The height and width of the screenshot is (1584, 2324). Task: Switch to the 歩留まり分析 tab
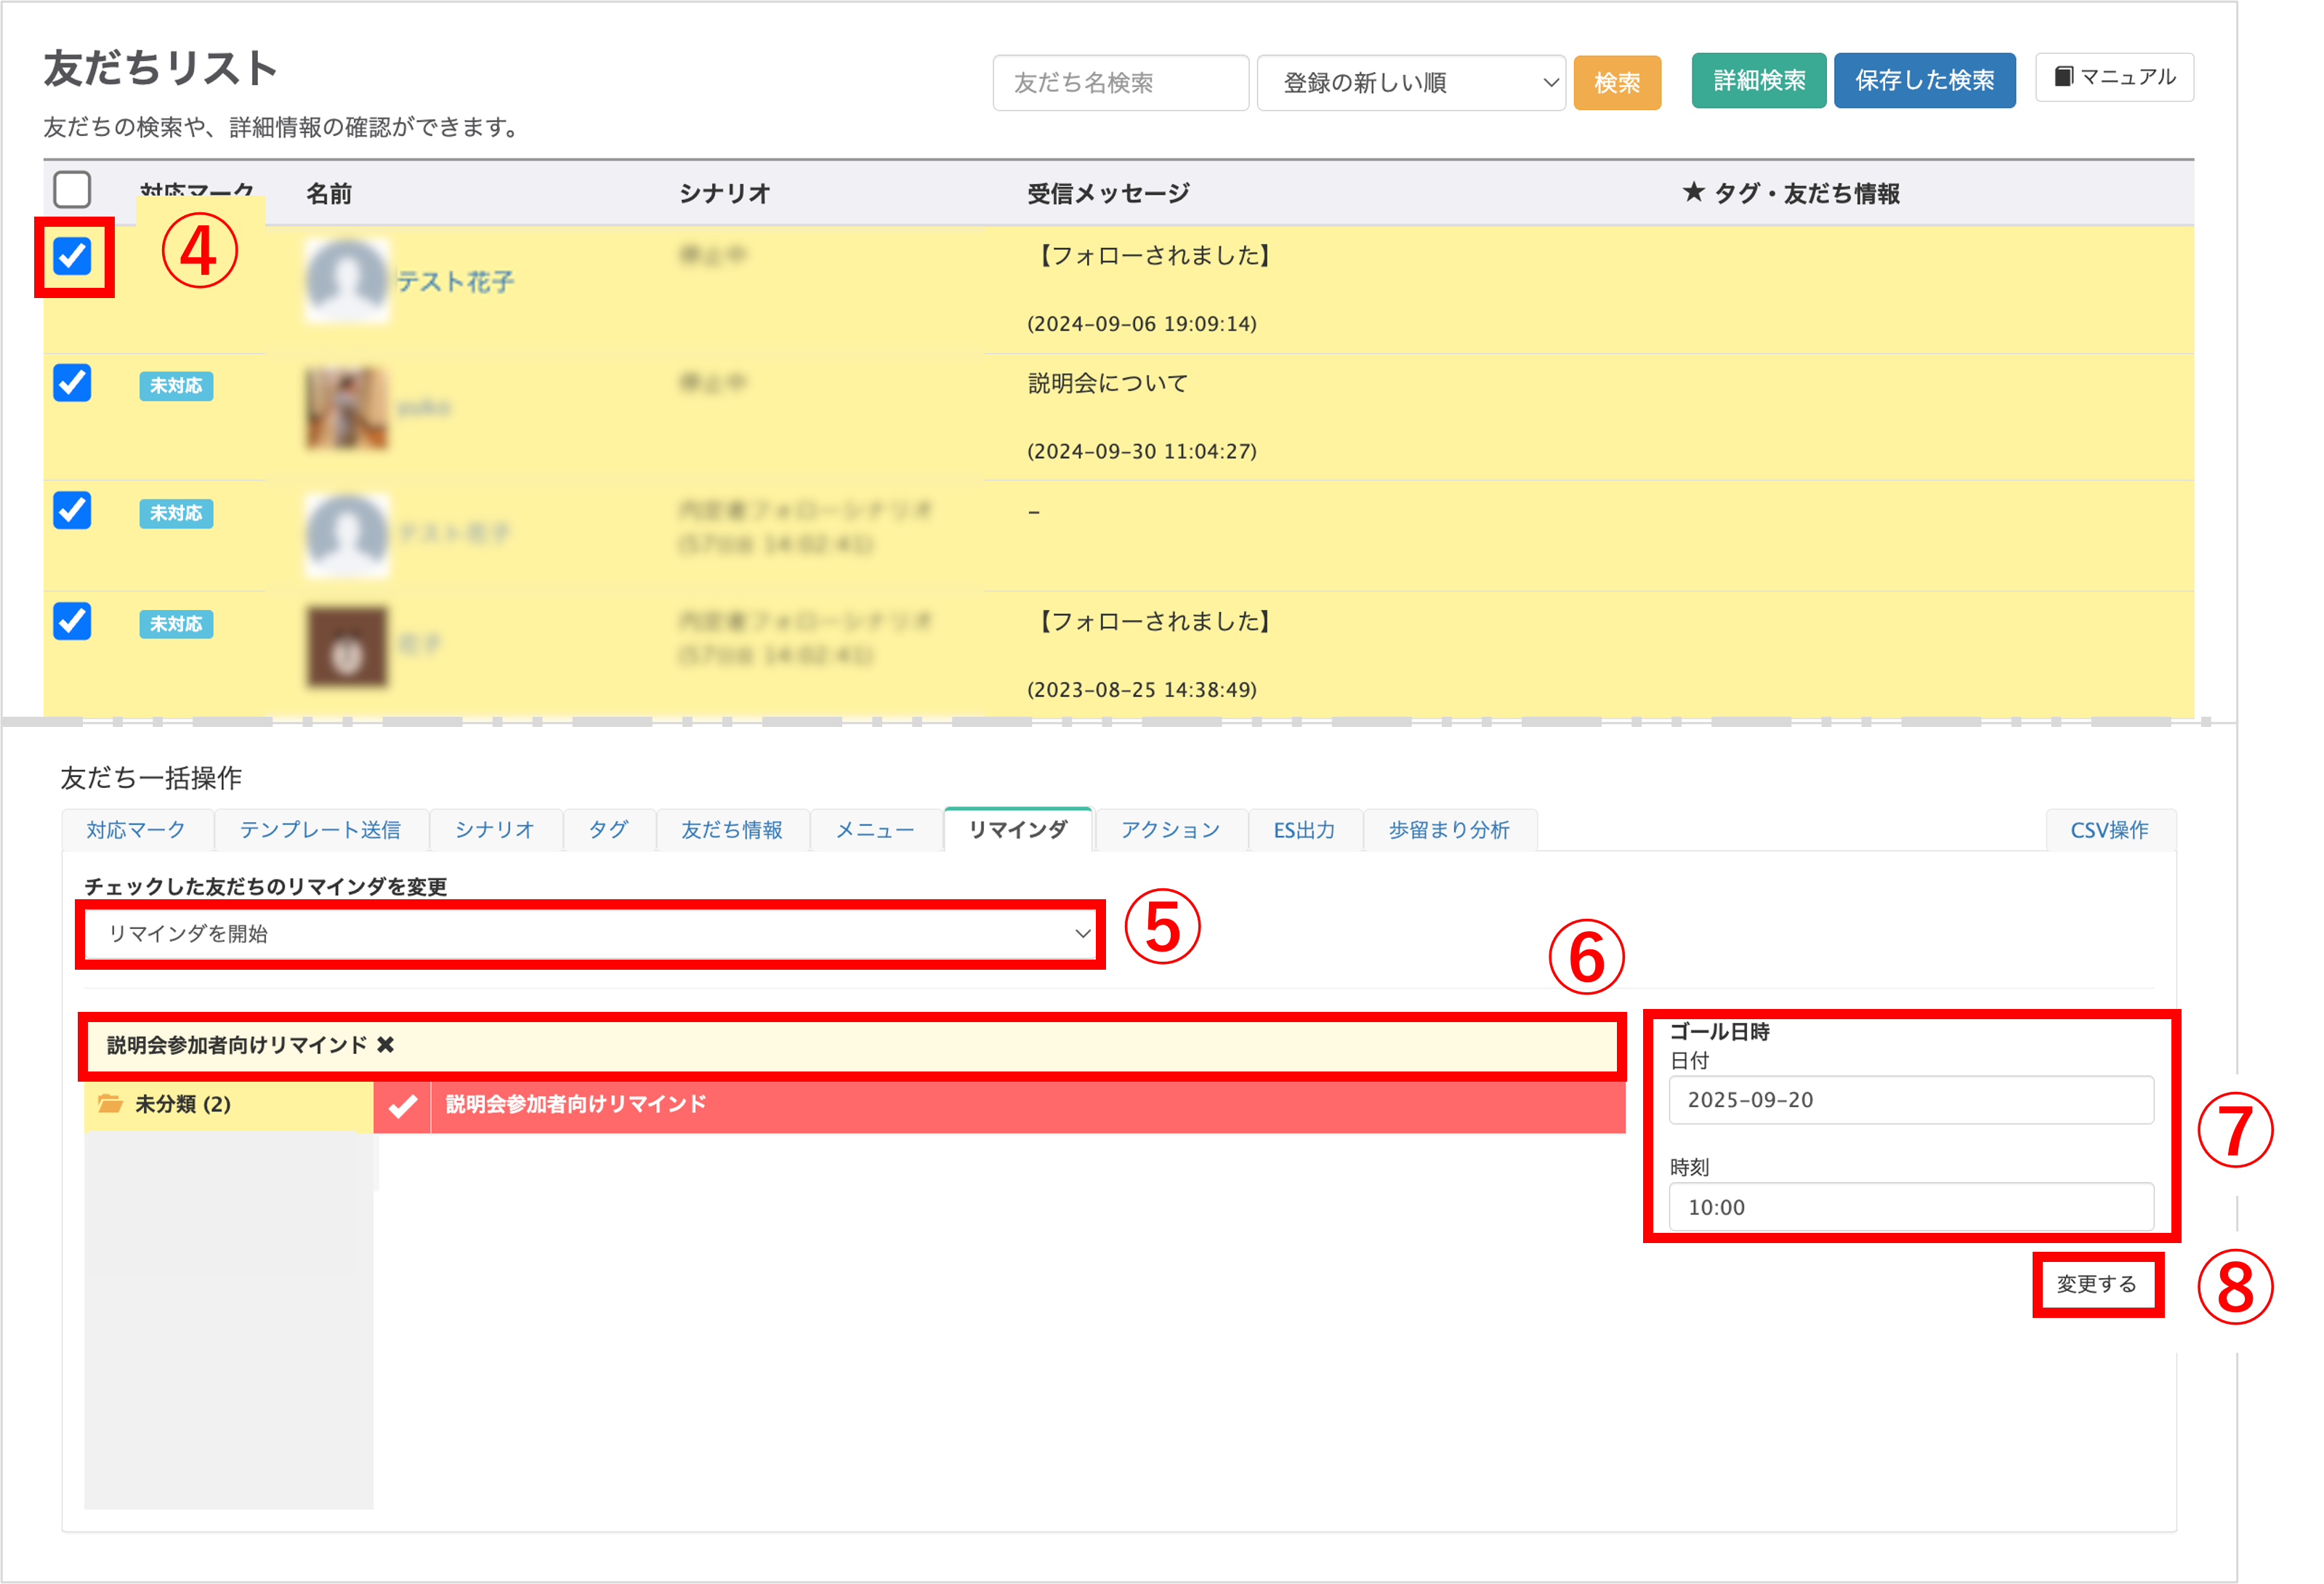coord(1450,829)
